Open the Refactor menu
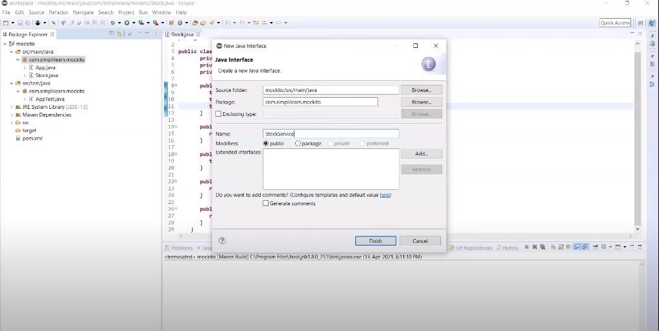 tap(58, 12)
